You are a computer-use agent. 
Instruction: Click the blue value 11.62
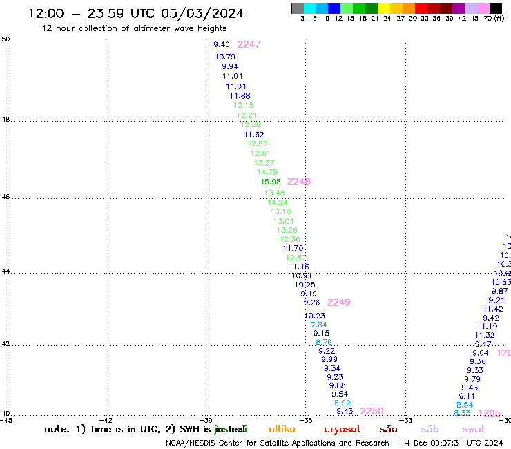254,135
